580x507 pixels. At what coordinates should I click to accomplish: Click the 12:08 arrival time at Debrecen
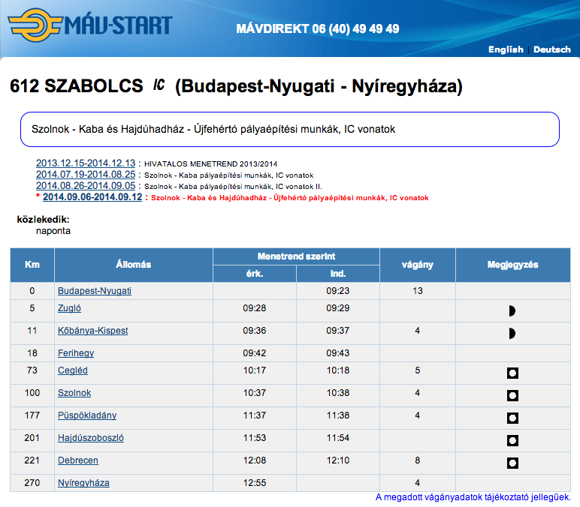(x=255, y=460)
